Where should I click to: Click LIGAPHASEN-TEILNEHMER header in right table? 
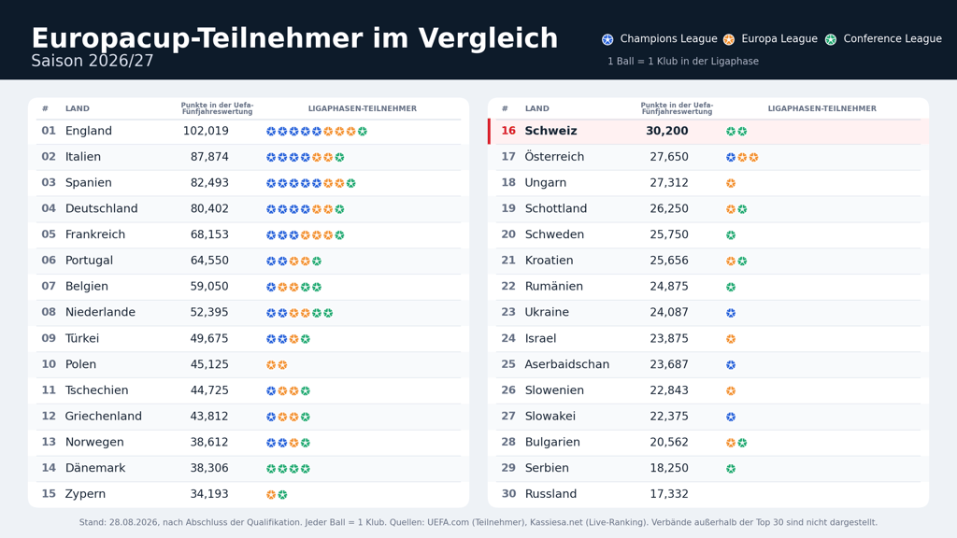pos(821,108)
